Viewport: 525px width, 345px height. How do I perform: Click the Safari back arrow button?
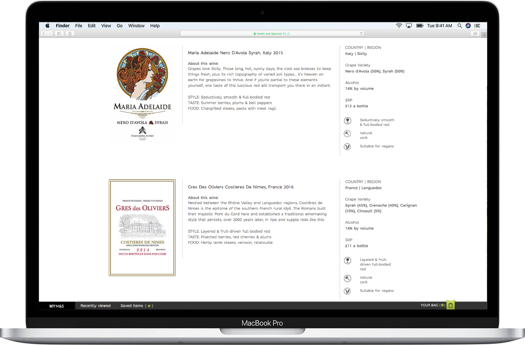tap(44, 34)
